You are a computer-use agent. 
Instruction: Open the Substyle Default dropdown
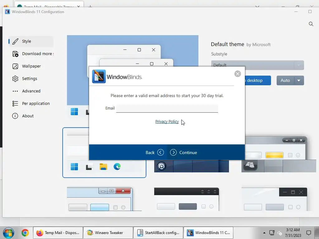[x=258, y=65]
